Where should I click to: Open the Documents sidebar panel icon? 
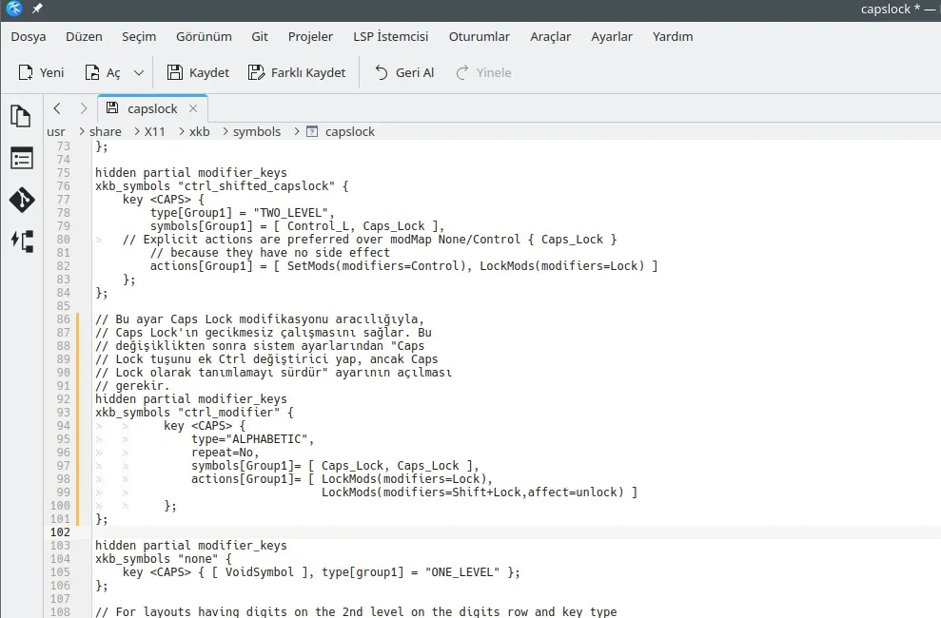tap(21, 116)
